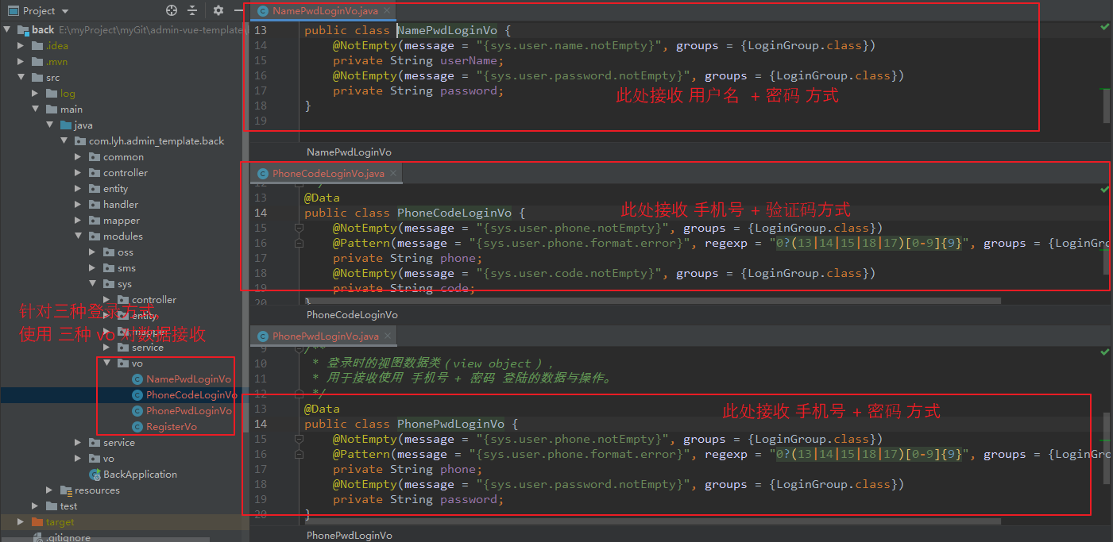Close the PhonePwdLoginVo.java tab
The height and width of the screenshot is (542, 1113).
(x=388, y=336)
